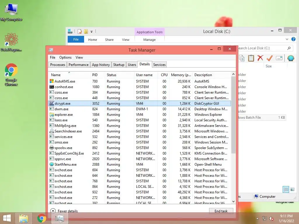Click the search magnifier in Local Disk search box

click(289, 48)
